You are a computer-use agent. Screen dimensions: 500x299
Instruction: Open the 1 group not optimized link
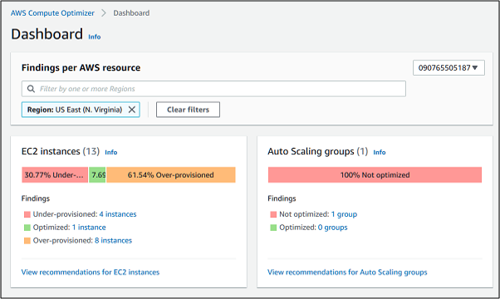click(x=344, y=214)
